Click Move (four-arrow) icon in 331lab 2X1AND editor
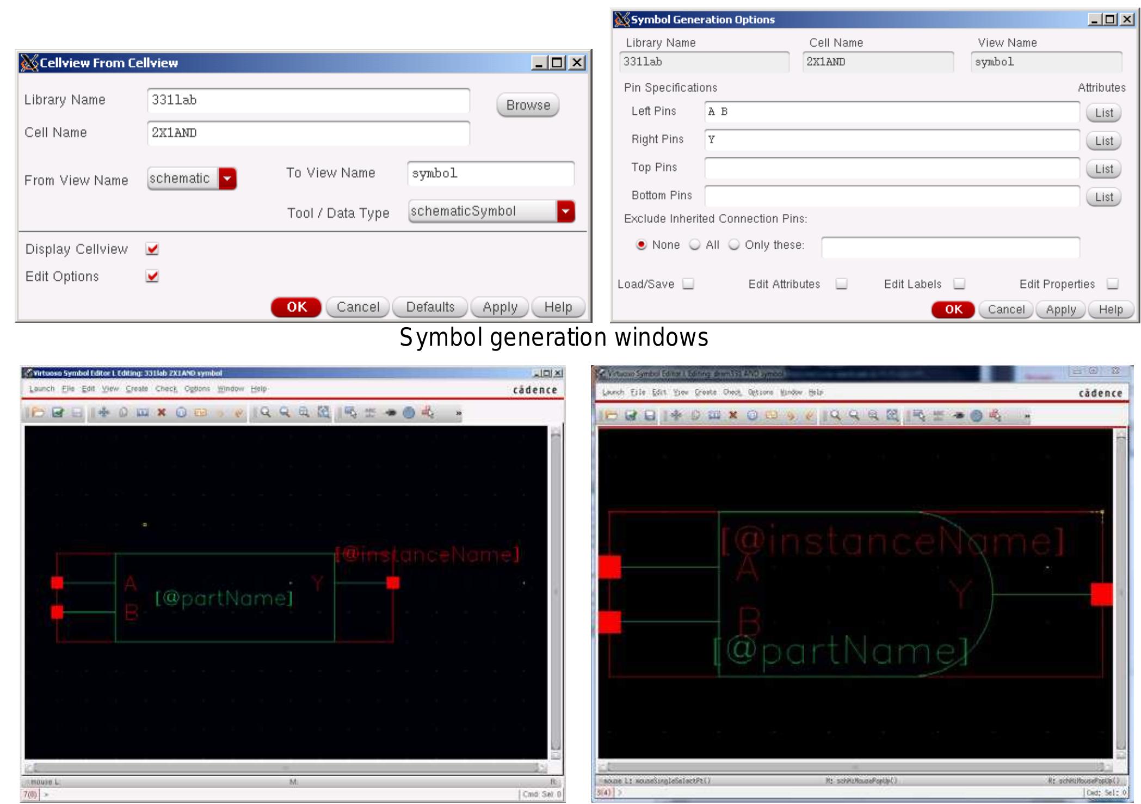The width and height of the screenshot is (1141, 804). [x=104, y=413]
